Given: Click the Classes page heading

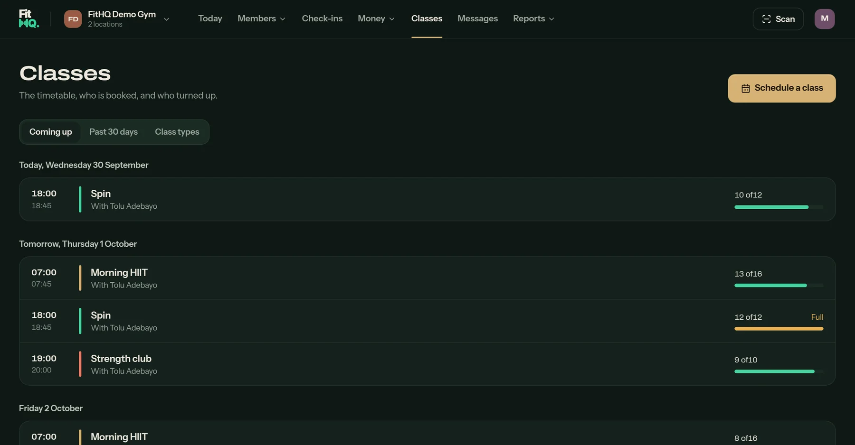Looking at the screenshot, I should 65,74.
